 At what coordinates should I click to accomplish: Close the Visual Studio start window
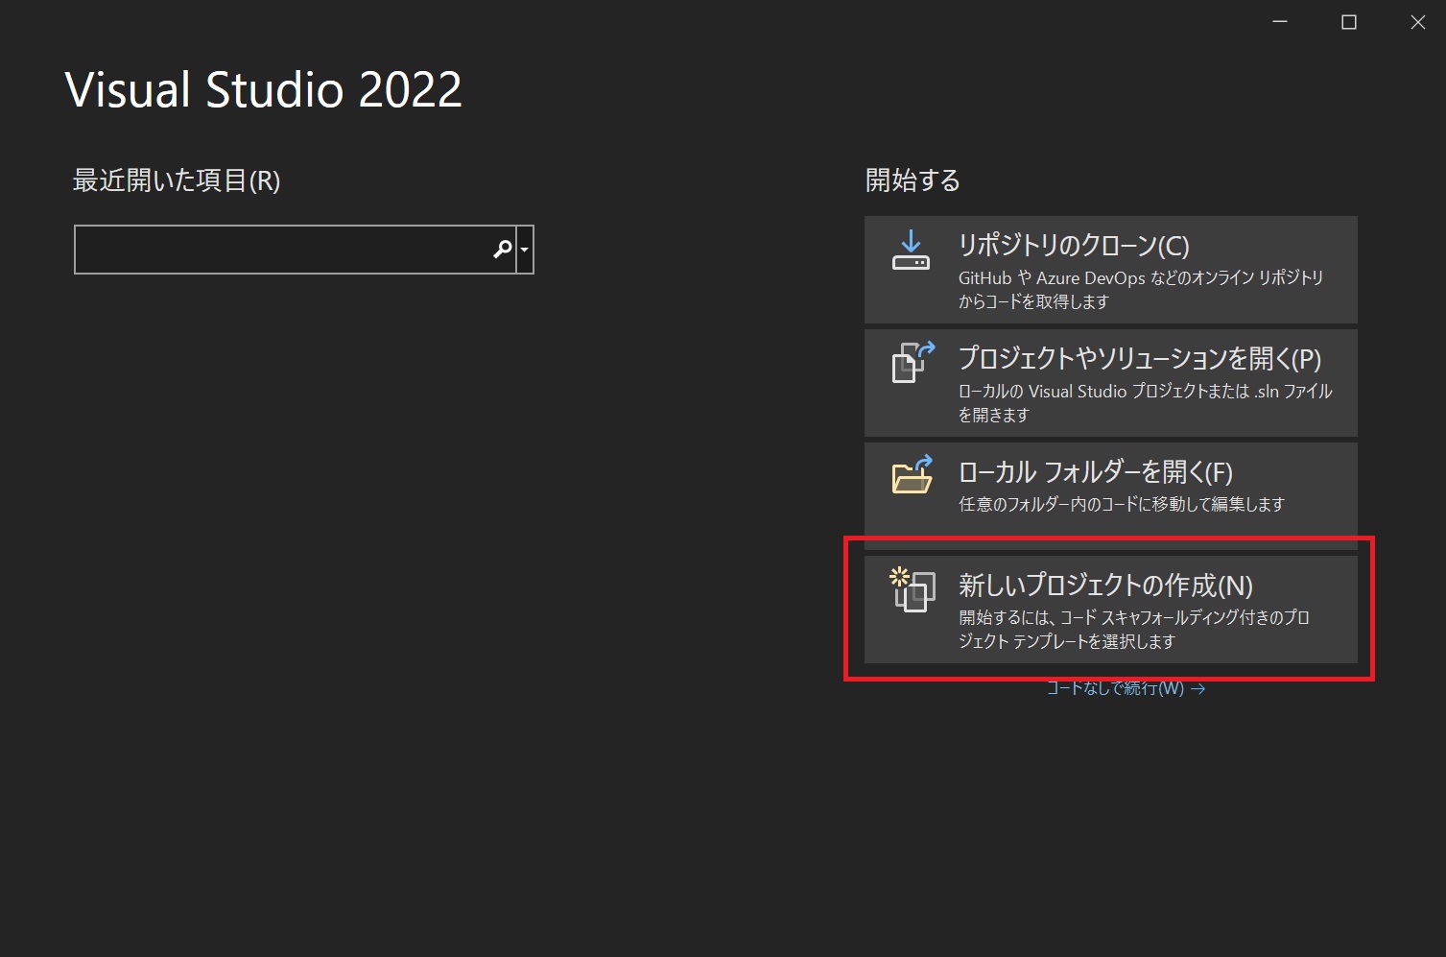[x=1418, y=22]
